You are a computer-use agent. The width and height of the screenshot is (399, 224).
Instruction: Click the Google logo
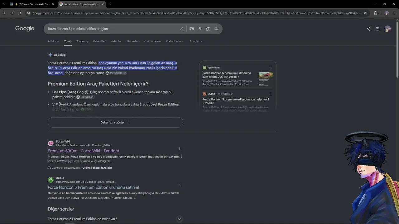(25, 29)
